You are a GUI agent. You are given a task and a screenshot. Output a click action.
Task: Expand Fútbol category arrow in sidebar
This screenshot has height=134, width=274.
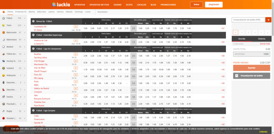(25, 18)
